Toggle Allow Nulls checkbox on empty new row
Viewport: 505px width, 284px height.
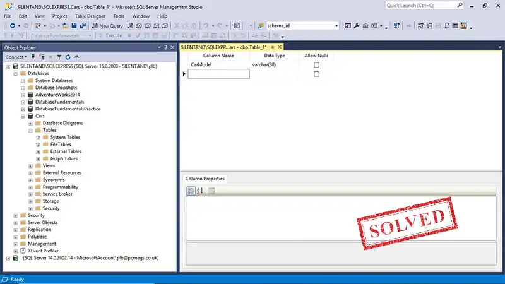[317, 74]
